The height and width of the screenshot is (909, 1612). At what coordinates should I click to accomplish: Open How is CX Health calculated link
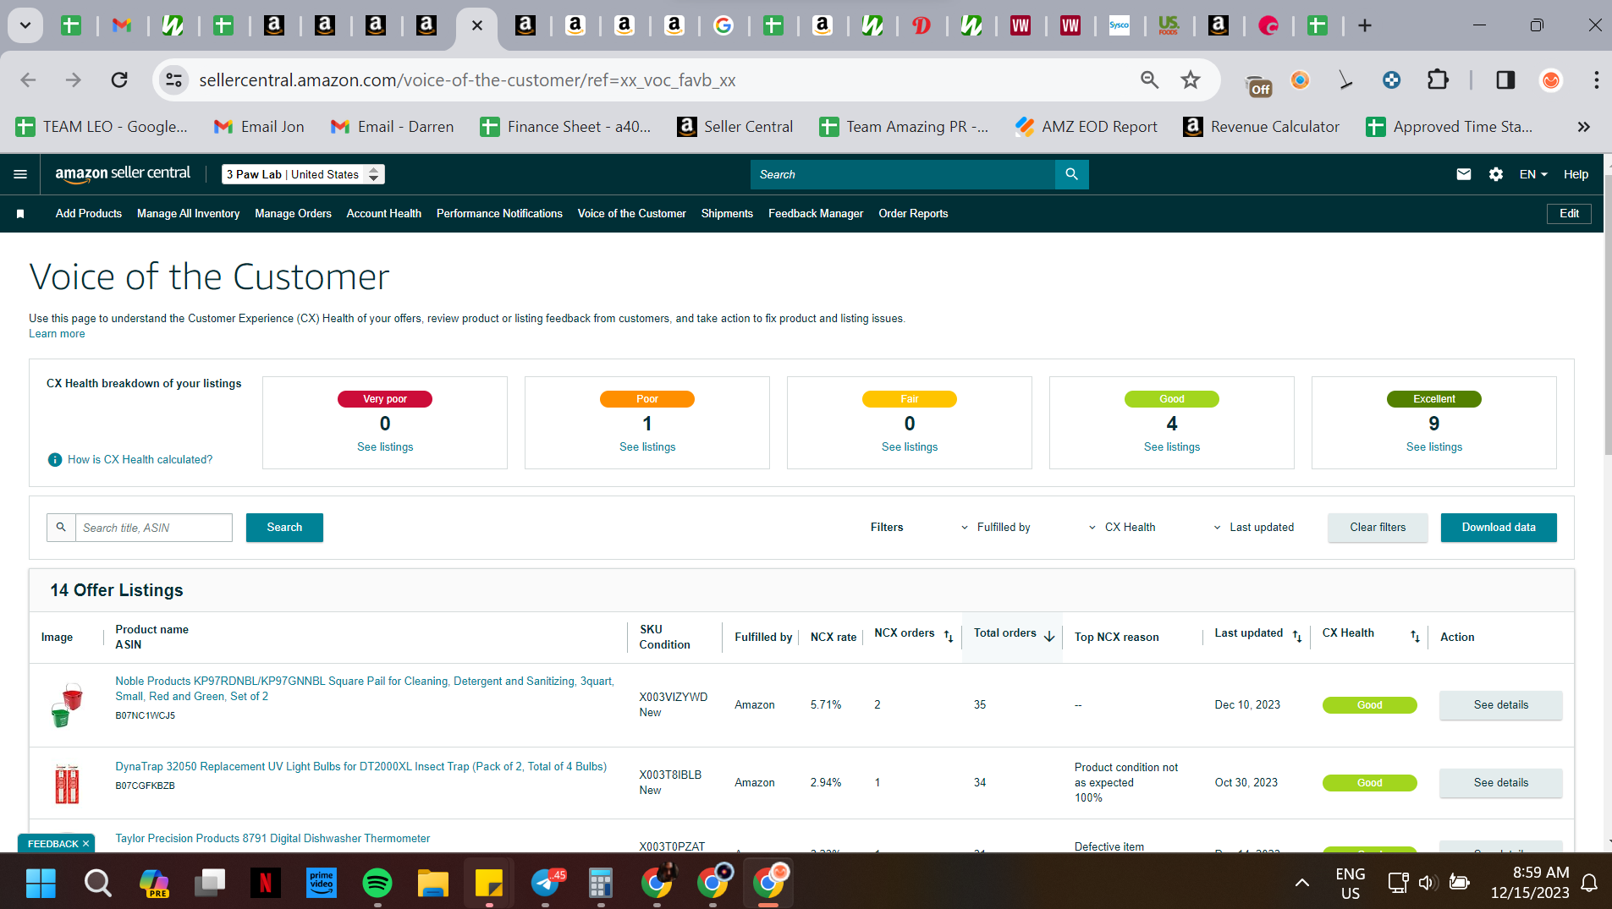point(140,460)
